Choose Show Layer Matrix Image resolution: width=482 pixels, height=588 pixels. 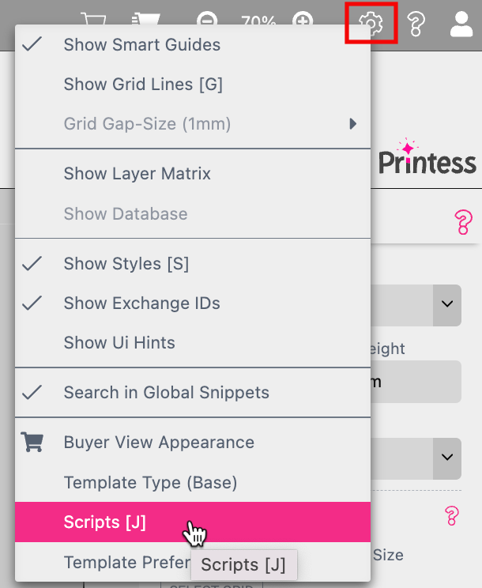[x=193, y=174]
